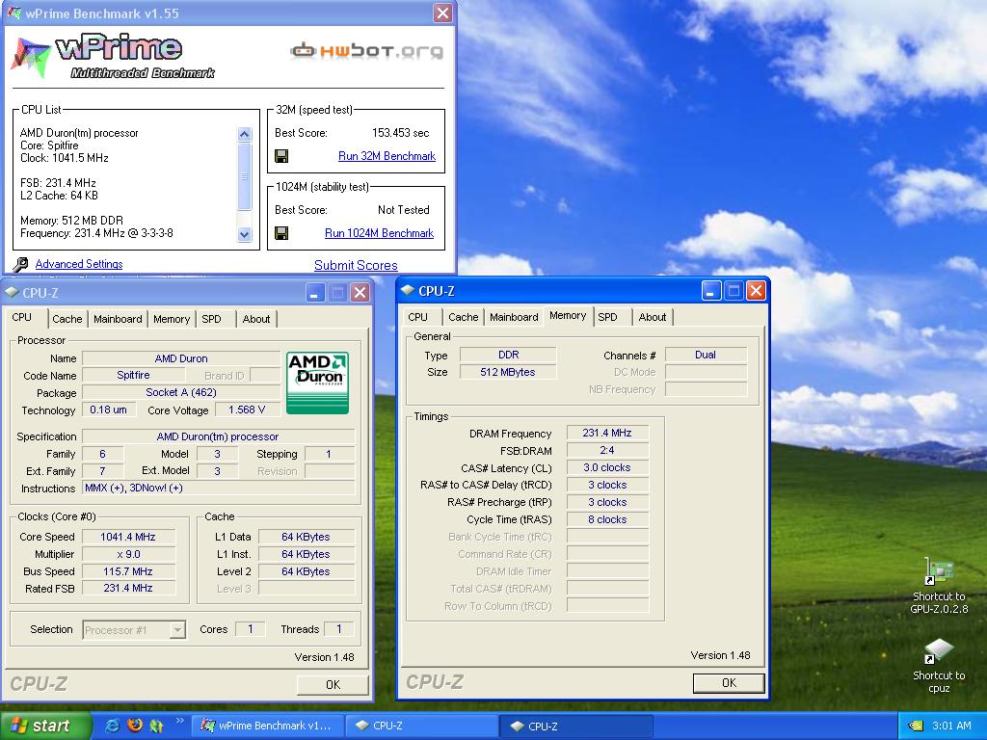Launch Firefox from quick launch bar
The width and height of the screenshot is (987, 740).
[x=134, y=726]
